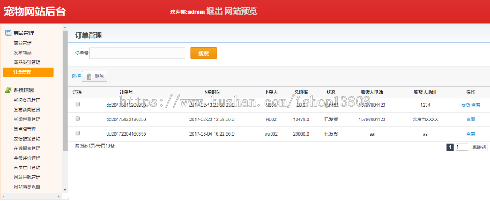Click buyer name wu002
This screenshot has width=490, height=201.
(x=271, y=134)
